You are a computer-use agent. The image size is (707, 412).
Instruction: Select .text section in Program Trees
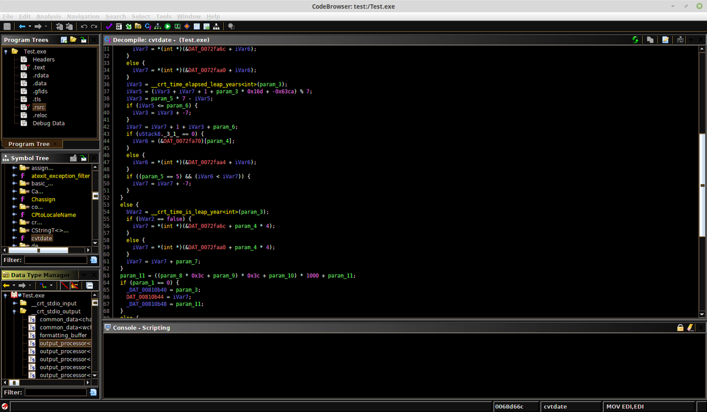click(39, 67)
